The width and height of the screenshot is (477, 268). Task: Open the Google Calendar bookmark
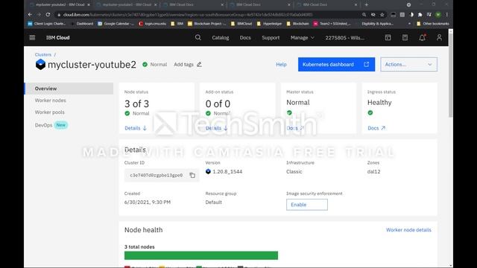pos(116,24)
